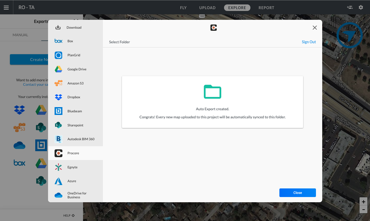The width and height of the screenshot is (370, 221).
Task: Follow Contact your sales link
Action: pyautogui.click(x=36, y=84)
